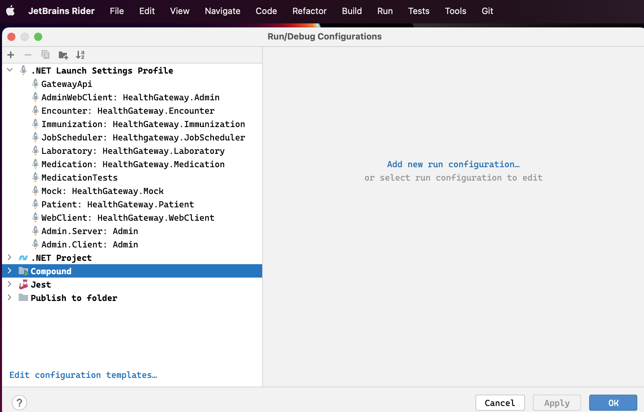Open help with the question mark button
The height and width of the screenshot is (412, 644).
(19, 403)
